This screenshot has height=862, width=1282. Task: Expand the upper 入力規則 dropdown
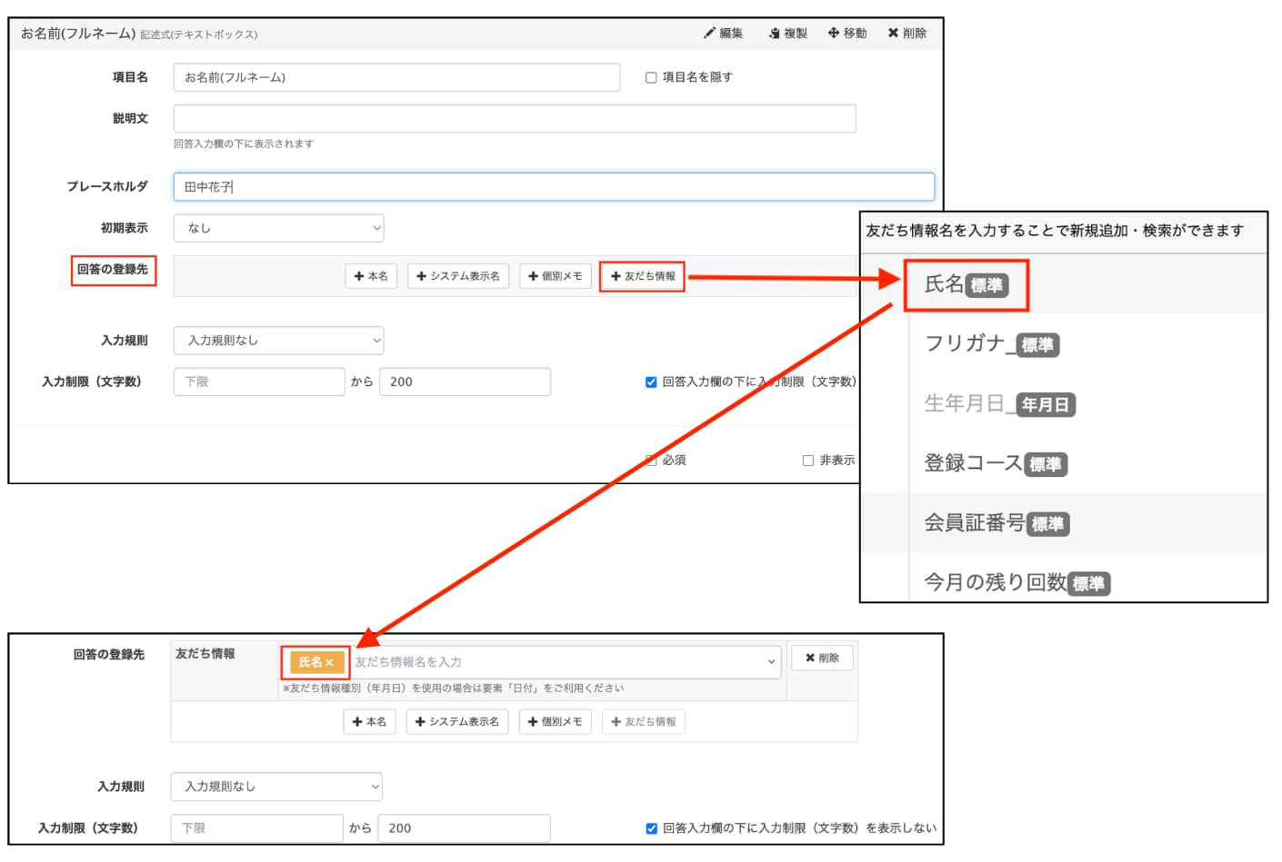tap(278, 341)
